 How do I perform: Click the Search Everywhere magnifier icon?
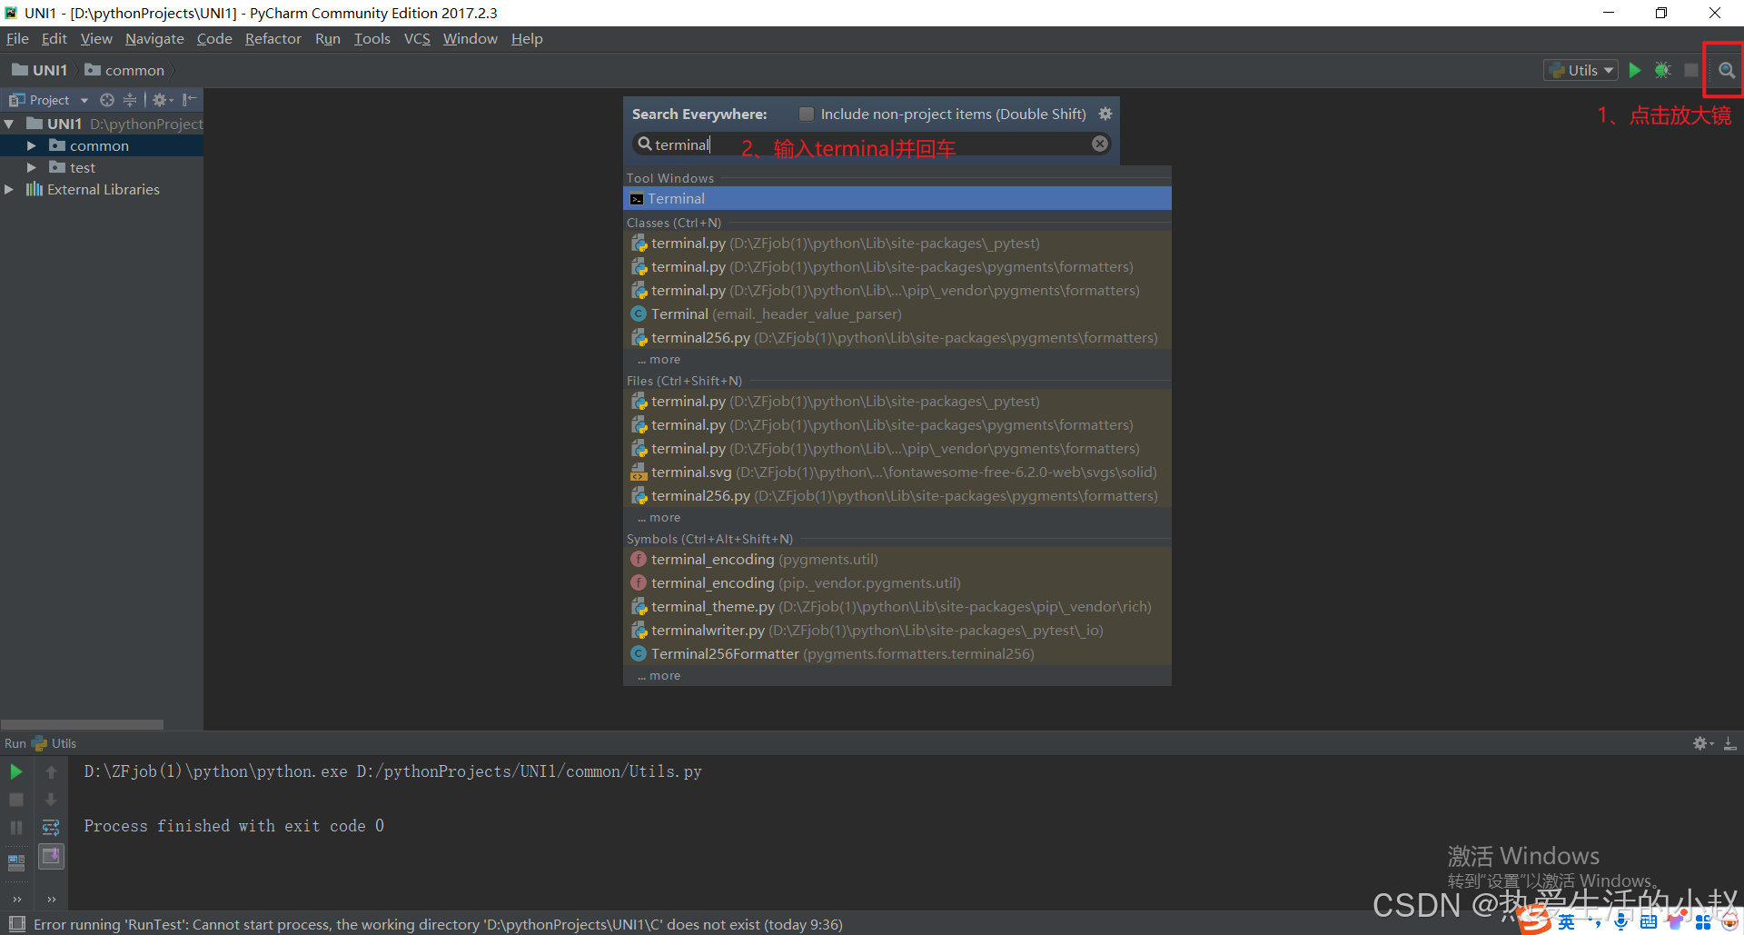click(x=1726, y=70)
